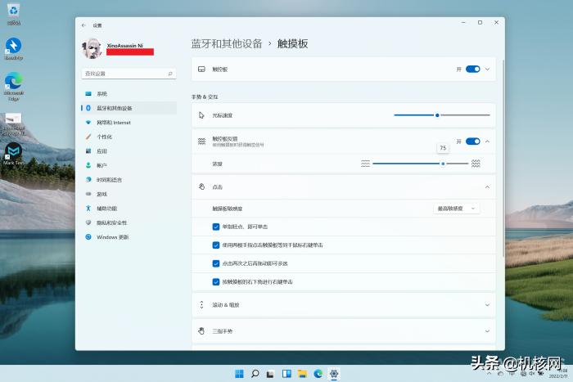This screenshot has height=382, width=573.
Task: Expand the 滚动 & 缩放 section
Action: [344, 305]
